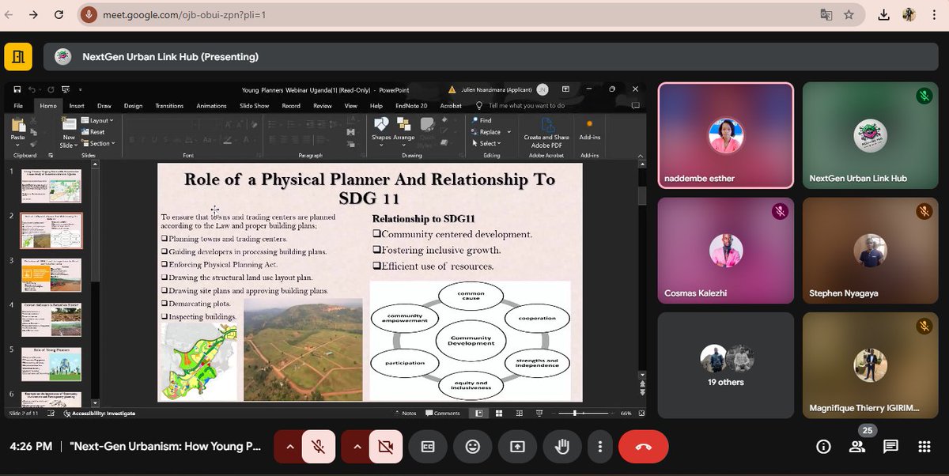Screen dimensions: 949x476
Task: Leave the call with red hang-up button
Action: pos(643,447)
